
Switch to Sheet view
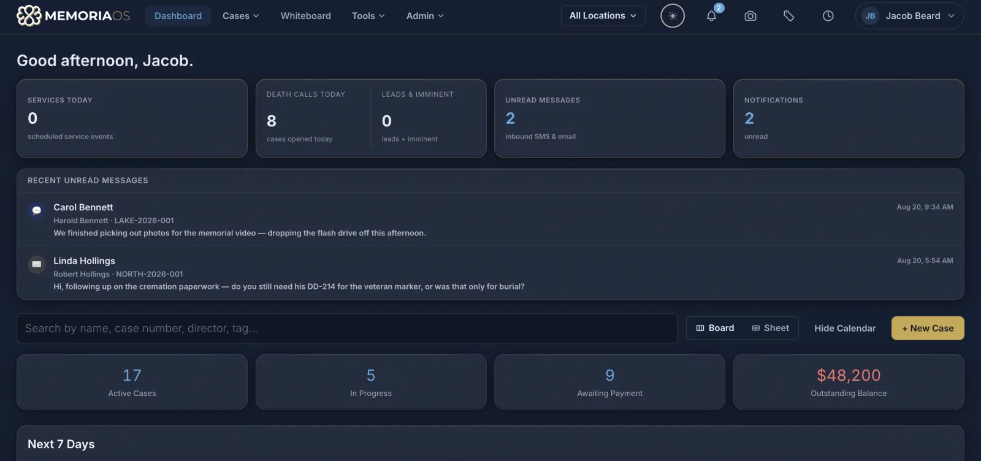click(770, 328)
